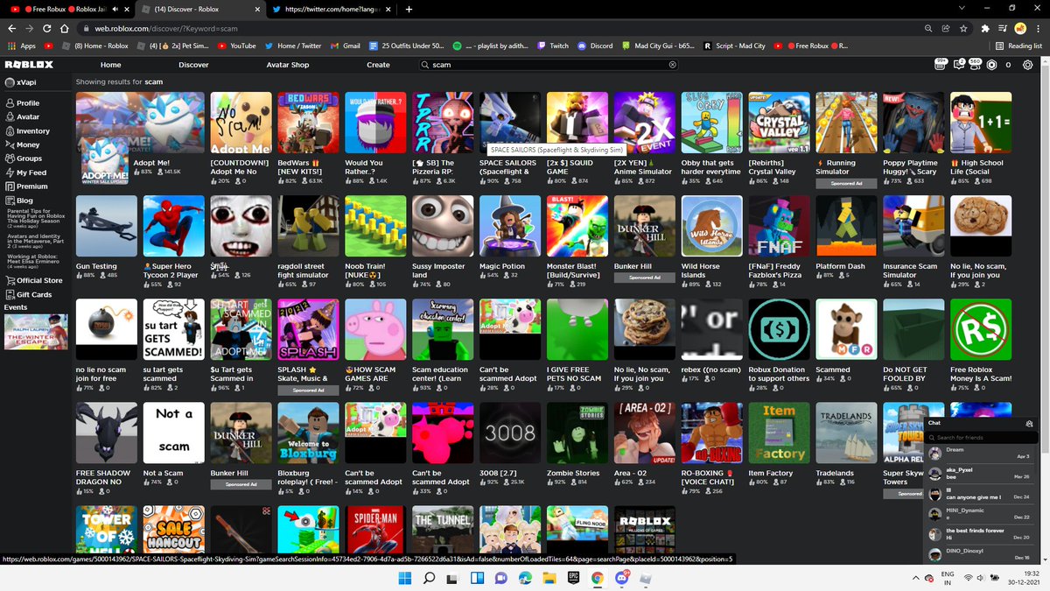Image resolution: width=1050 pixels, height=591 pixels.
Task: Open the Crystal Valley game thumbnail
Action: tap(779, 123)
